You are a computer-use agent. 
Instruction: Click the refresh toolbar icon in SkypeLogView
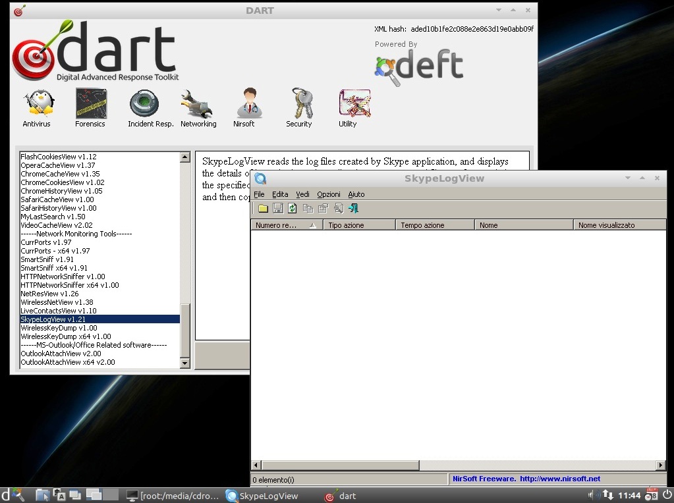(x=293, y=209)
